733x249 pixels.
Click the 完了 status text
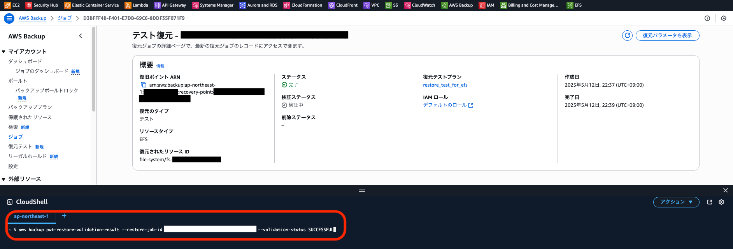(293, 85)
